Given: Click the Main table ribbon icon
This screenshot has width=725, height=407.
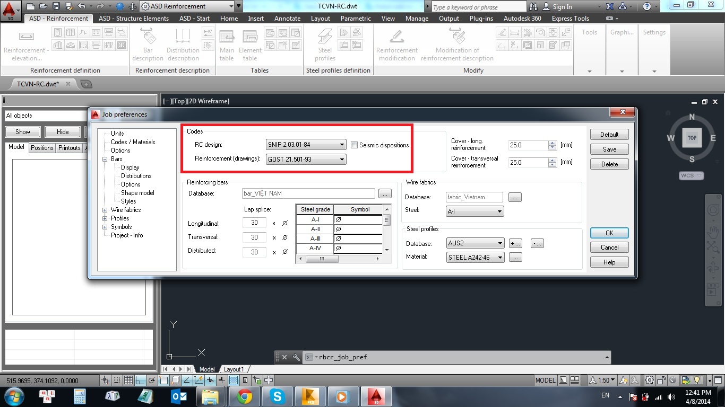Looking at the screenshot, I should point(227,45).
